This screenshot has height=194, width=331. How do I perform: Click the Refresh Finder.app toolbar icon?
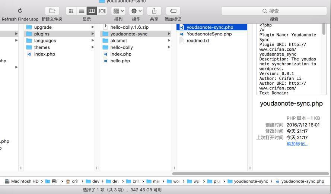click(x=20, y=10)
